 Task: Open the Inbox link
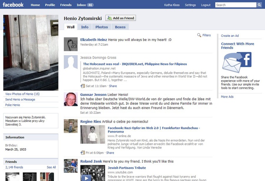(81, 5)
